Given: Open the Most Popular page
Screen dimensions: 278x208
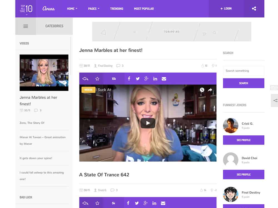Looking at the screenshot, I should click(144, 9).
